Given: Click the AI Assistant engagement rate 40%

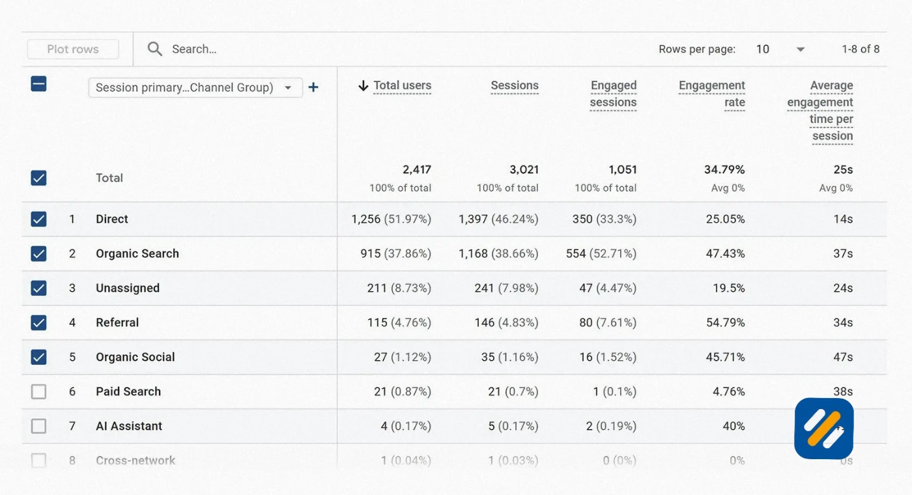Looking at the screenshot, I should pos(734,426).
